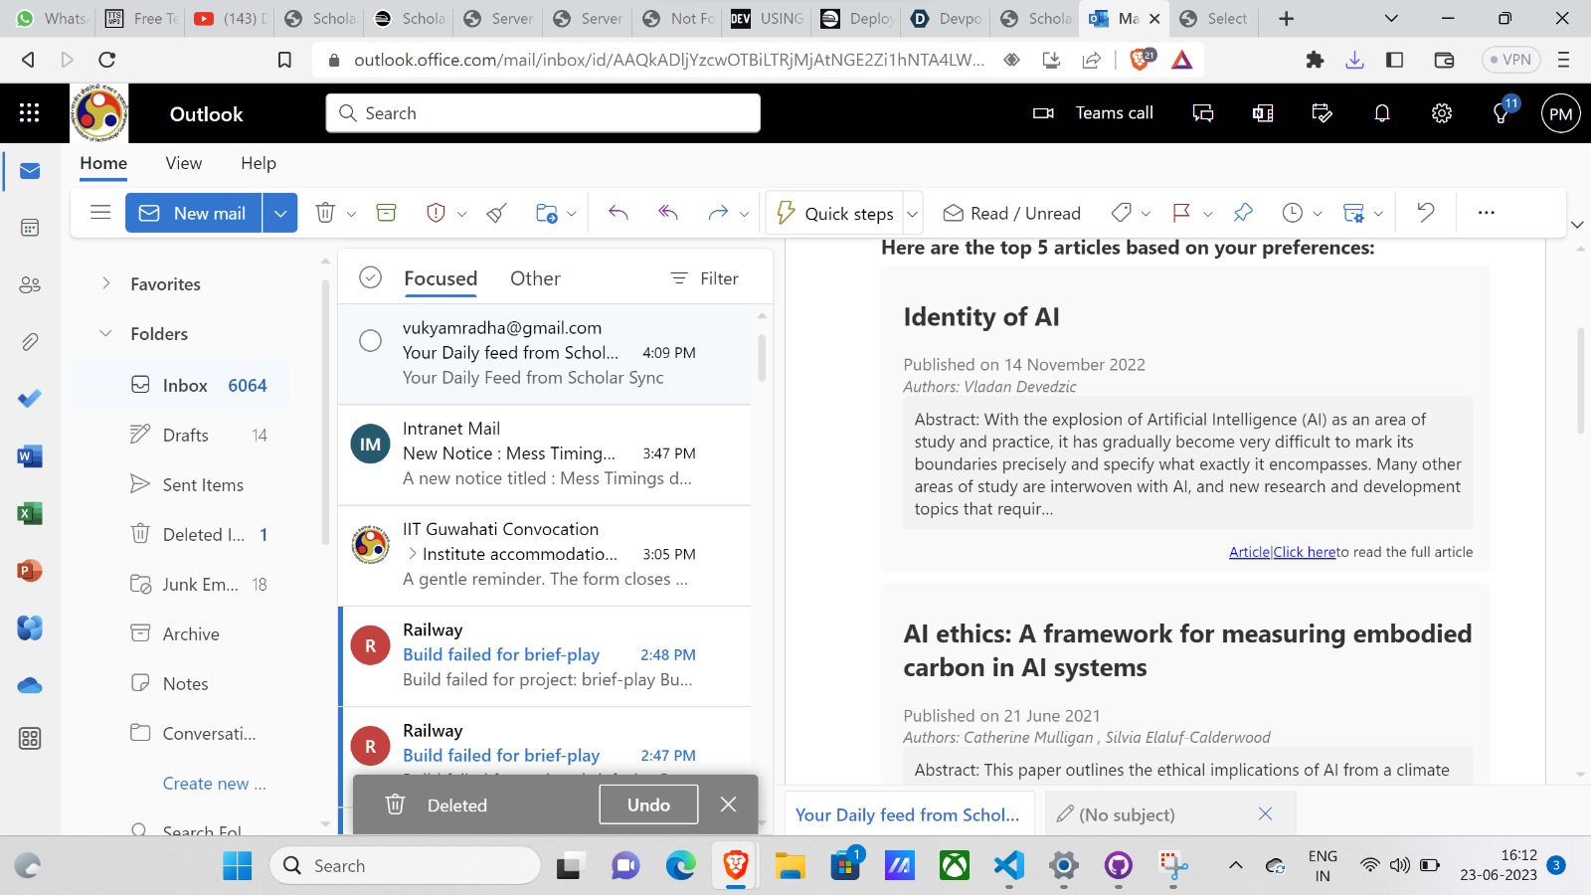Click the Move to folder icon
This screenshot has width=1591, height=895.
(x=546, y=213)
